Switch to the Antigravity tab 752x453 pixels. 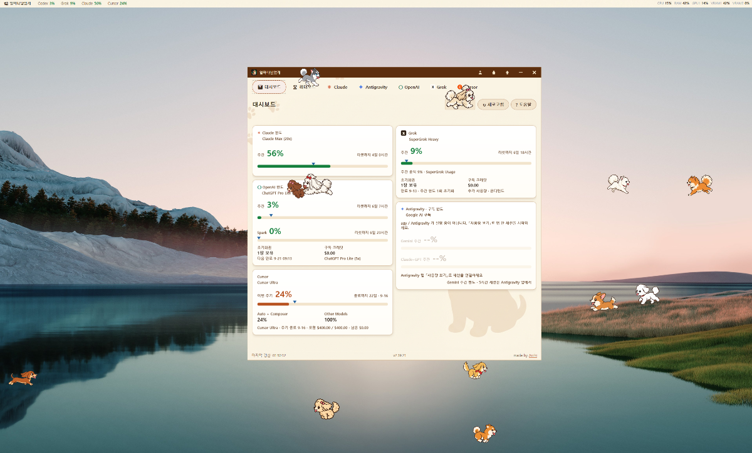tap(373, 88)
